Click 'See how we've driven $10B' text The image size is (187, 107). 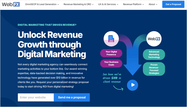(x=112, y=78)
